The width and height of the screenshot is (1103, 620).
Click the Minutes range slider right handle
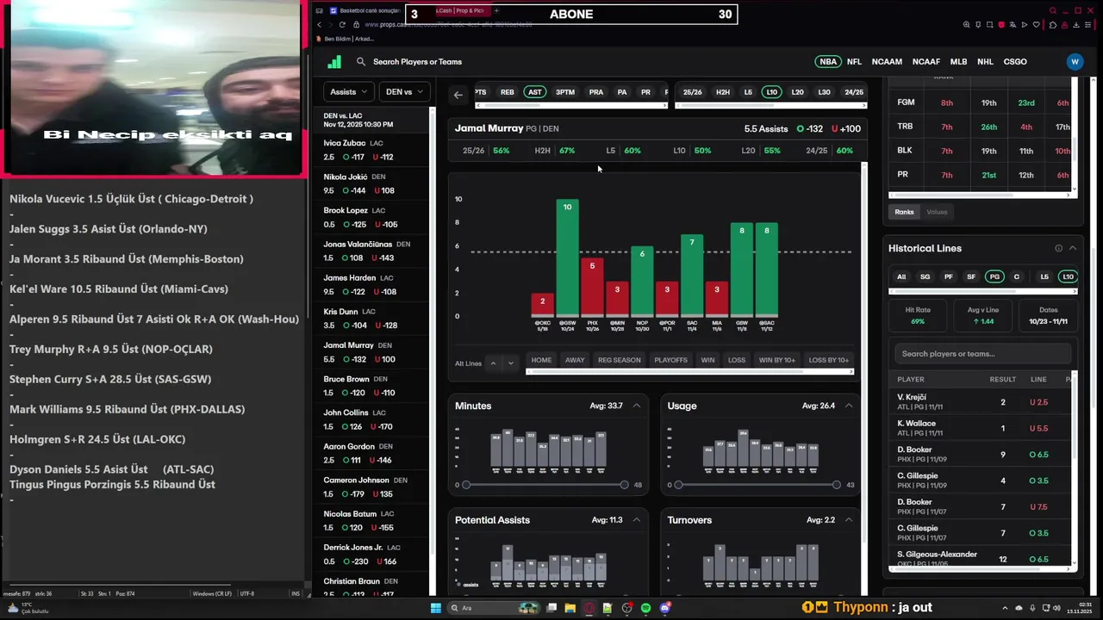pyautogui.click(x=625, y=485)
